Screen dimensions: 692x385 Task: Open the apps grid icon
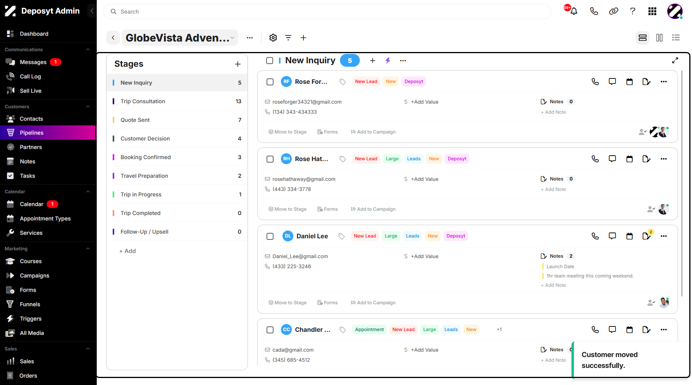point(652,11)
